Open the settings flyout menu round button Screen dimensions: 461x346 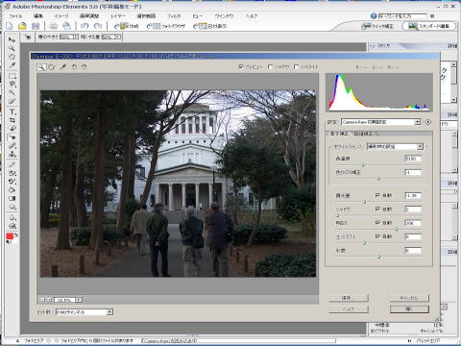428,122
